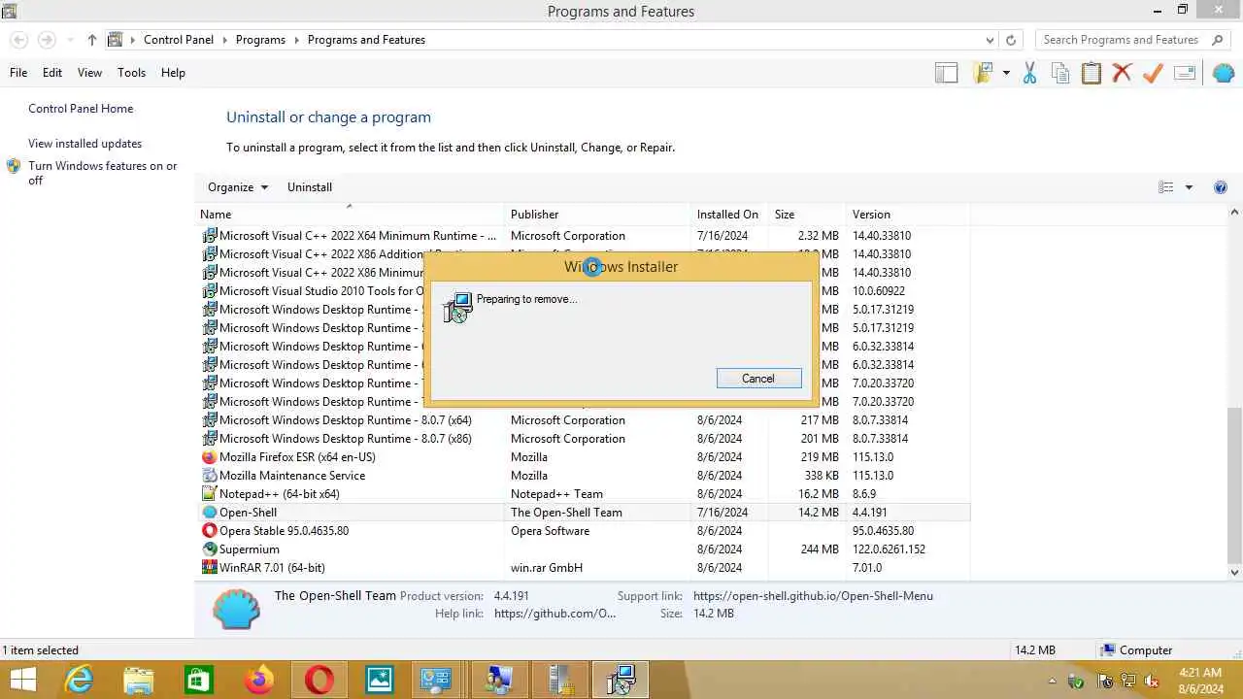Image resolution: width=1243 pixels, height=699 pixels.
Task: Launch Firefox from taskbar
Action: tap(259, 680)
